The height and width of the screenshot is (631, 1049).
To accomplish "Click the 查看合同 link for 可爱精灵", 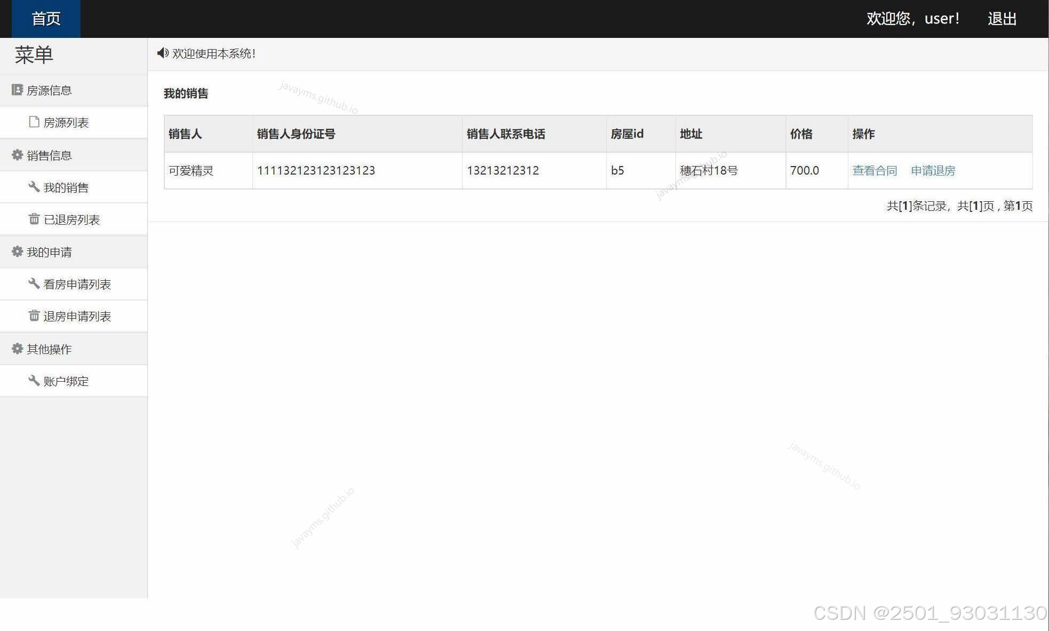I will (874, 170).
